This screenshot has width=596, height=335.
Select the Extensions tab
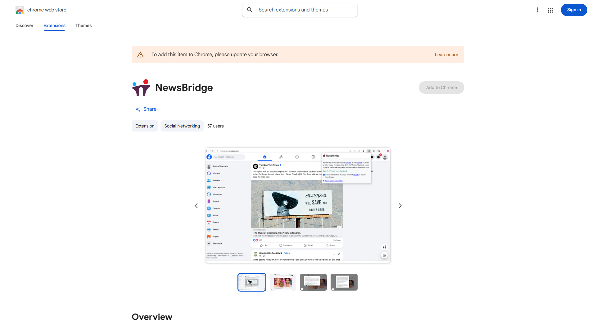click(x=54, y=25)
